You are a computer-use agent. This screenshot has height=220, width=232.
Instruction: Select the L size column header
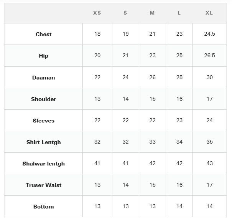tap(179, 13)
